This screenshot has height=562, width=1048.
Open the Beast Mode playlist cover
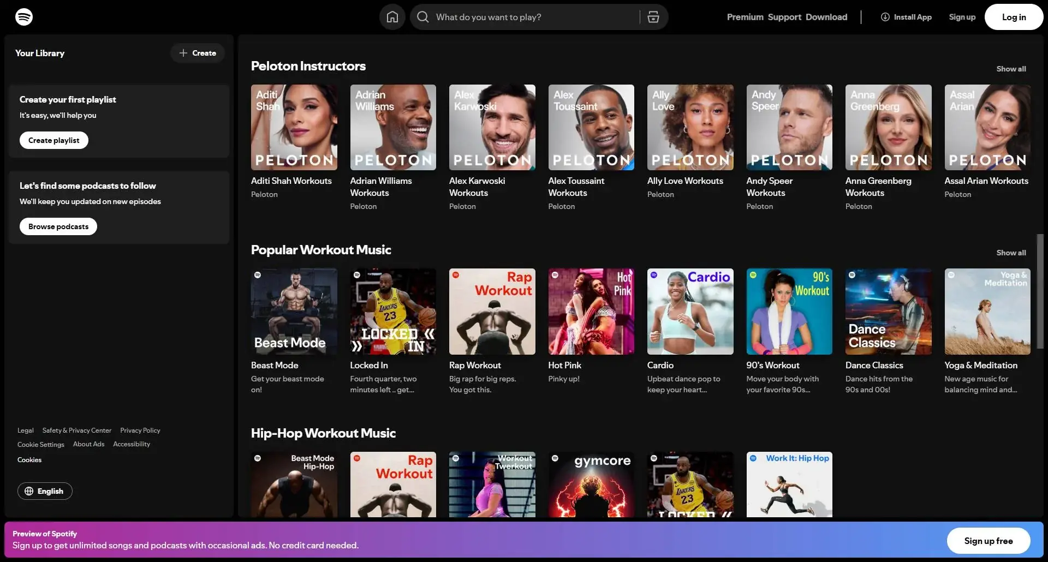coord(294,312)
